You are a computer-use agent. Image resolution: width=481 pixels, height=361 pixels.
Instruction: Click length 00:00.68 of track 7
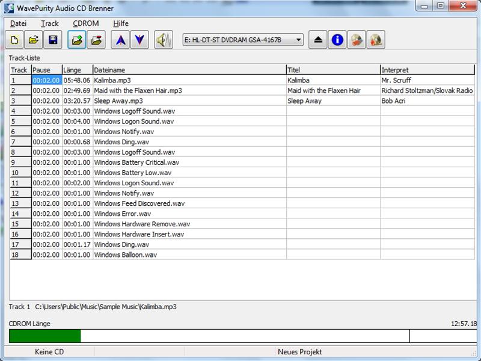click(x=77, y=142)
